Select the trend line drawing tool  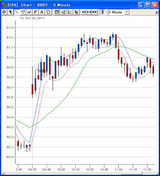pos(17,12)
